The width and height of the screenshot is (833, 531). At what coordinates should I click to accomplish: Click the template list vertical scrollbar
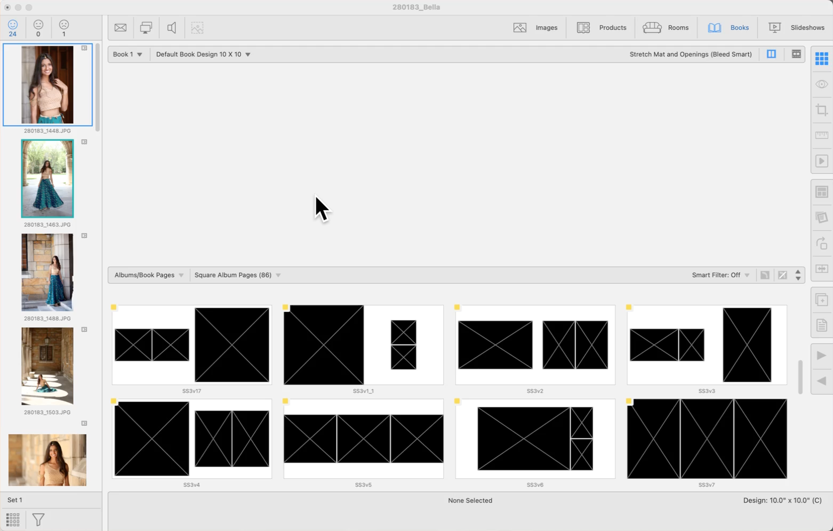pyautogui.click(x=800, y=376)
